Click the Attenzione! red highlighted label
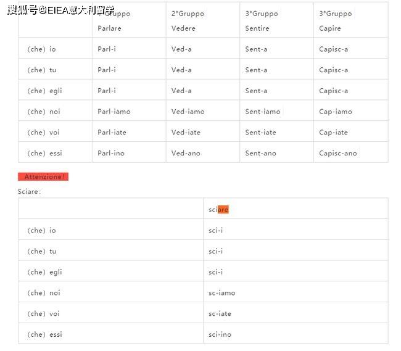The image size is (401, 351). [43, 177]
